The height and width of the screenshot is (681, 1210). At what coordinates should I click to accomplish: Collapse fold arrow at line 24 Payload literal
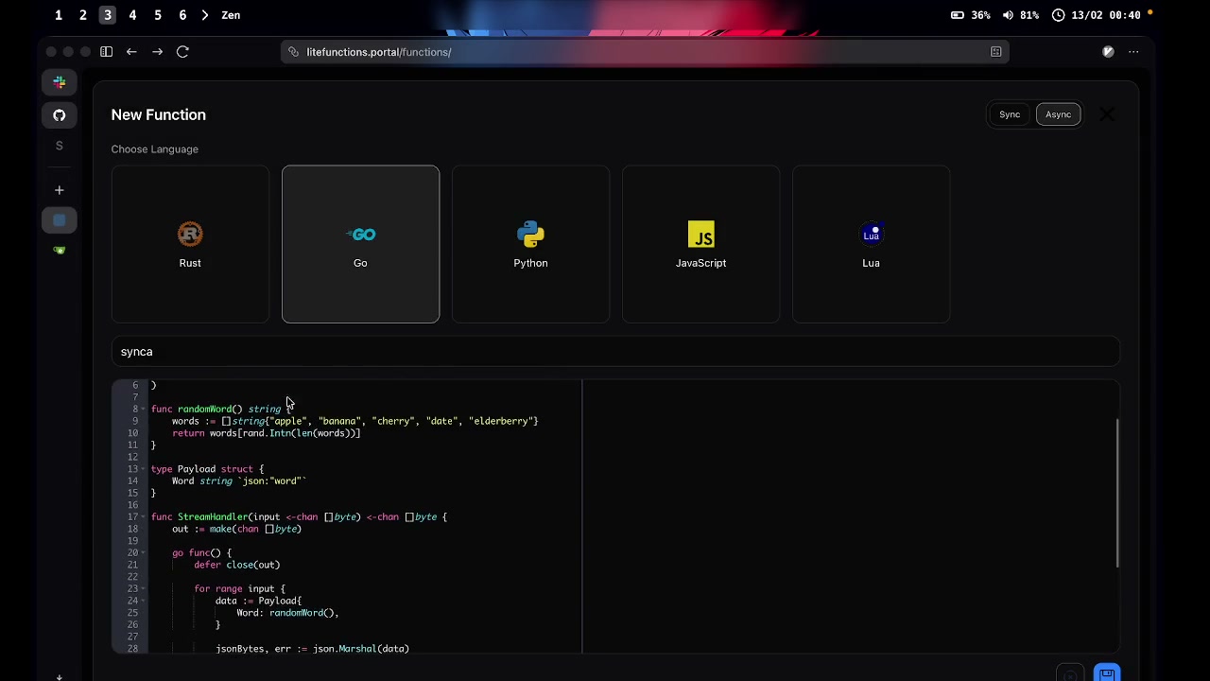click(x=144, y=601)
